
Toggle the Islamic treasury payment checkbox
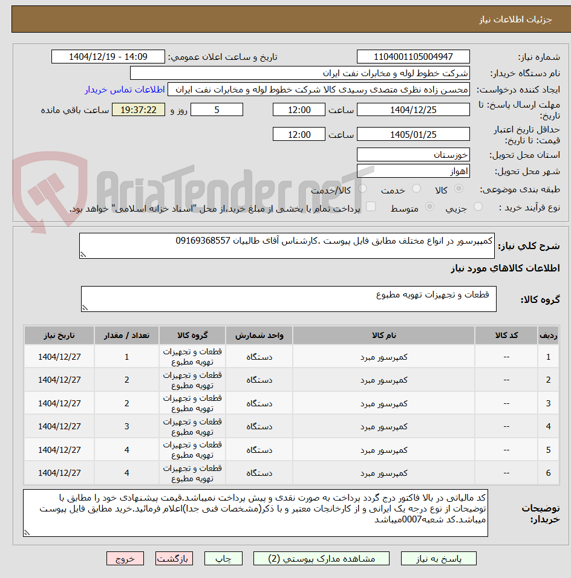371,206
